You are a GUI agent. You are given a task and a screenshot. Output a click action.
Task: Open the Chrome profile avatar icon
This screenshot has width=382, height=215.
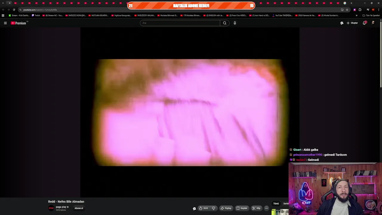point(373,10)
